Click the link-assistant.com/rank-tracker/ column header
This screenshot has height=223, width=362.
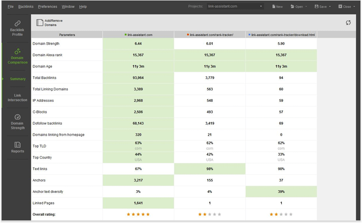pos(210,35)
